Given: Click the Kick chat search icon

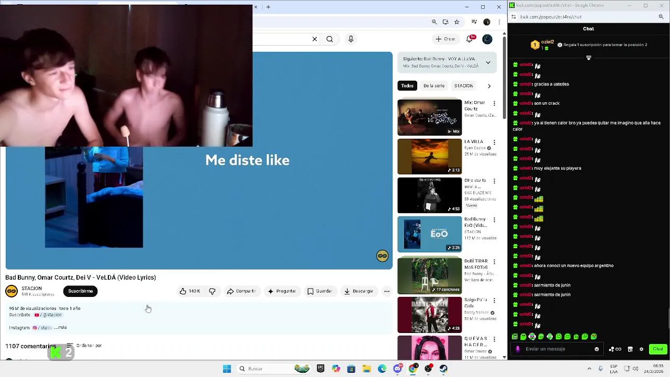Looking at the screenshot, I should (661, 17).
